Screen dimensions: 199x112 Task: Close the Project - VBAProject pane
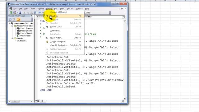point(32,16)
